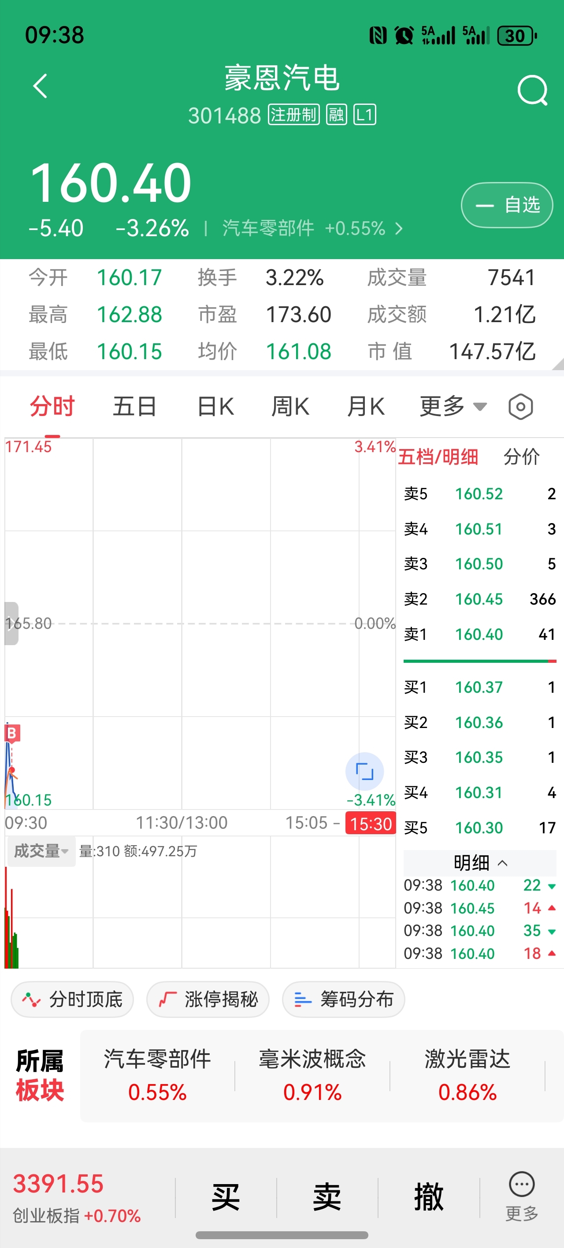The width and height of the screenshot is (564, 1248).
Task: Switch to 五日 chart tab
Action: (x=134, y=406)
